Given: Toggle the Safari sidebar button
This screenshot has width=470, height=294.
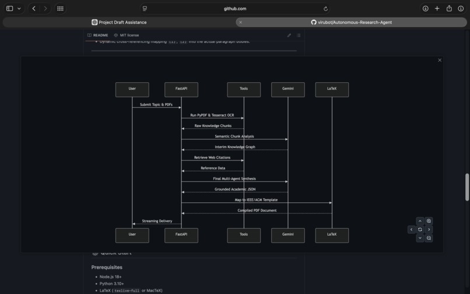Looking at the screenshot, I should [x=9, y=8].
